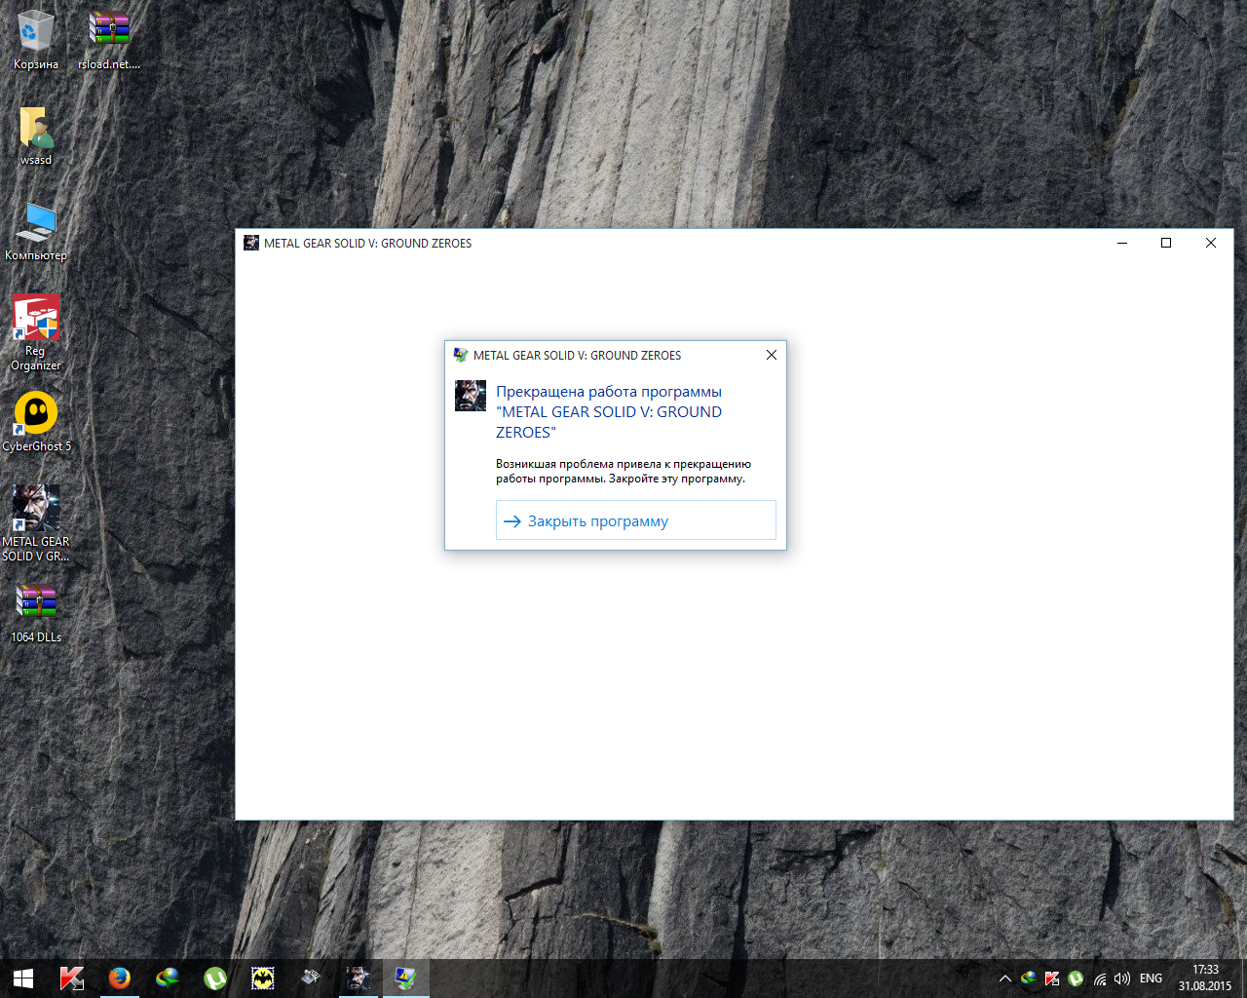Click the heading 'Прекращена работа программы'
The image size is (1247, 998).
609,392
